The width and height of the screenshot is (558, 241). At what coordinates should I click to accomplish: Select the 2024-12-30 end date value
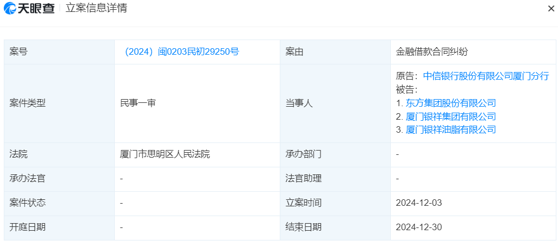[419, 227]
